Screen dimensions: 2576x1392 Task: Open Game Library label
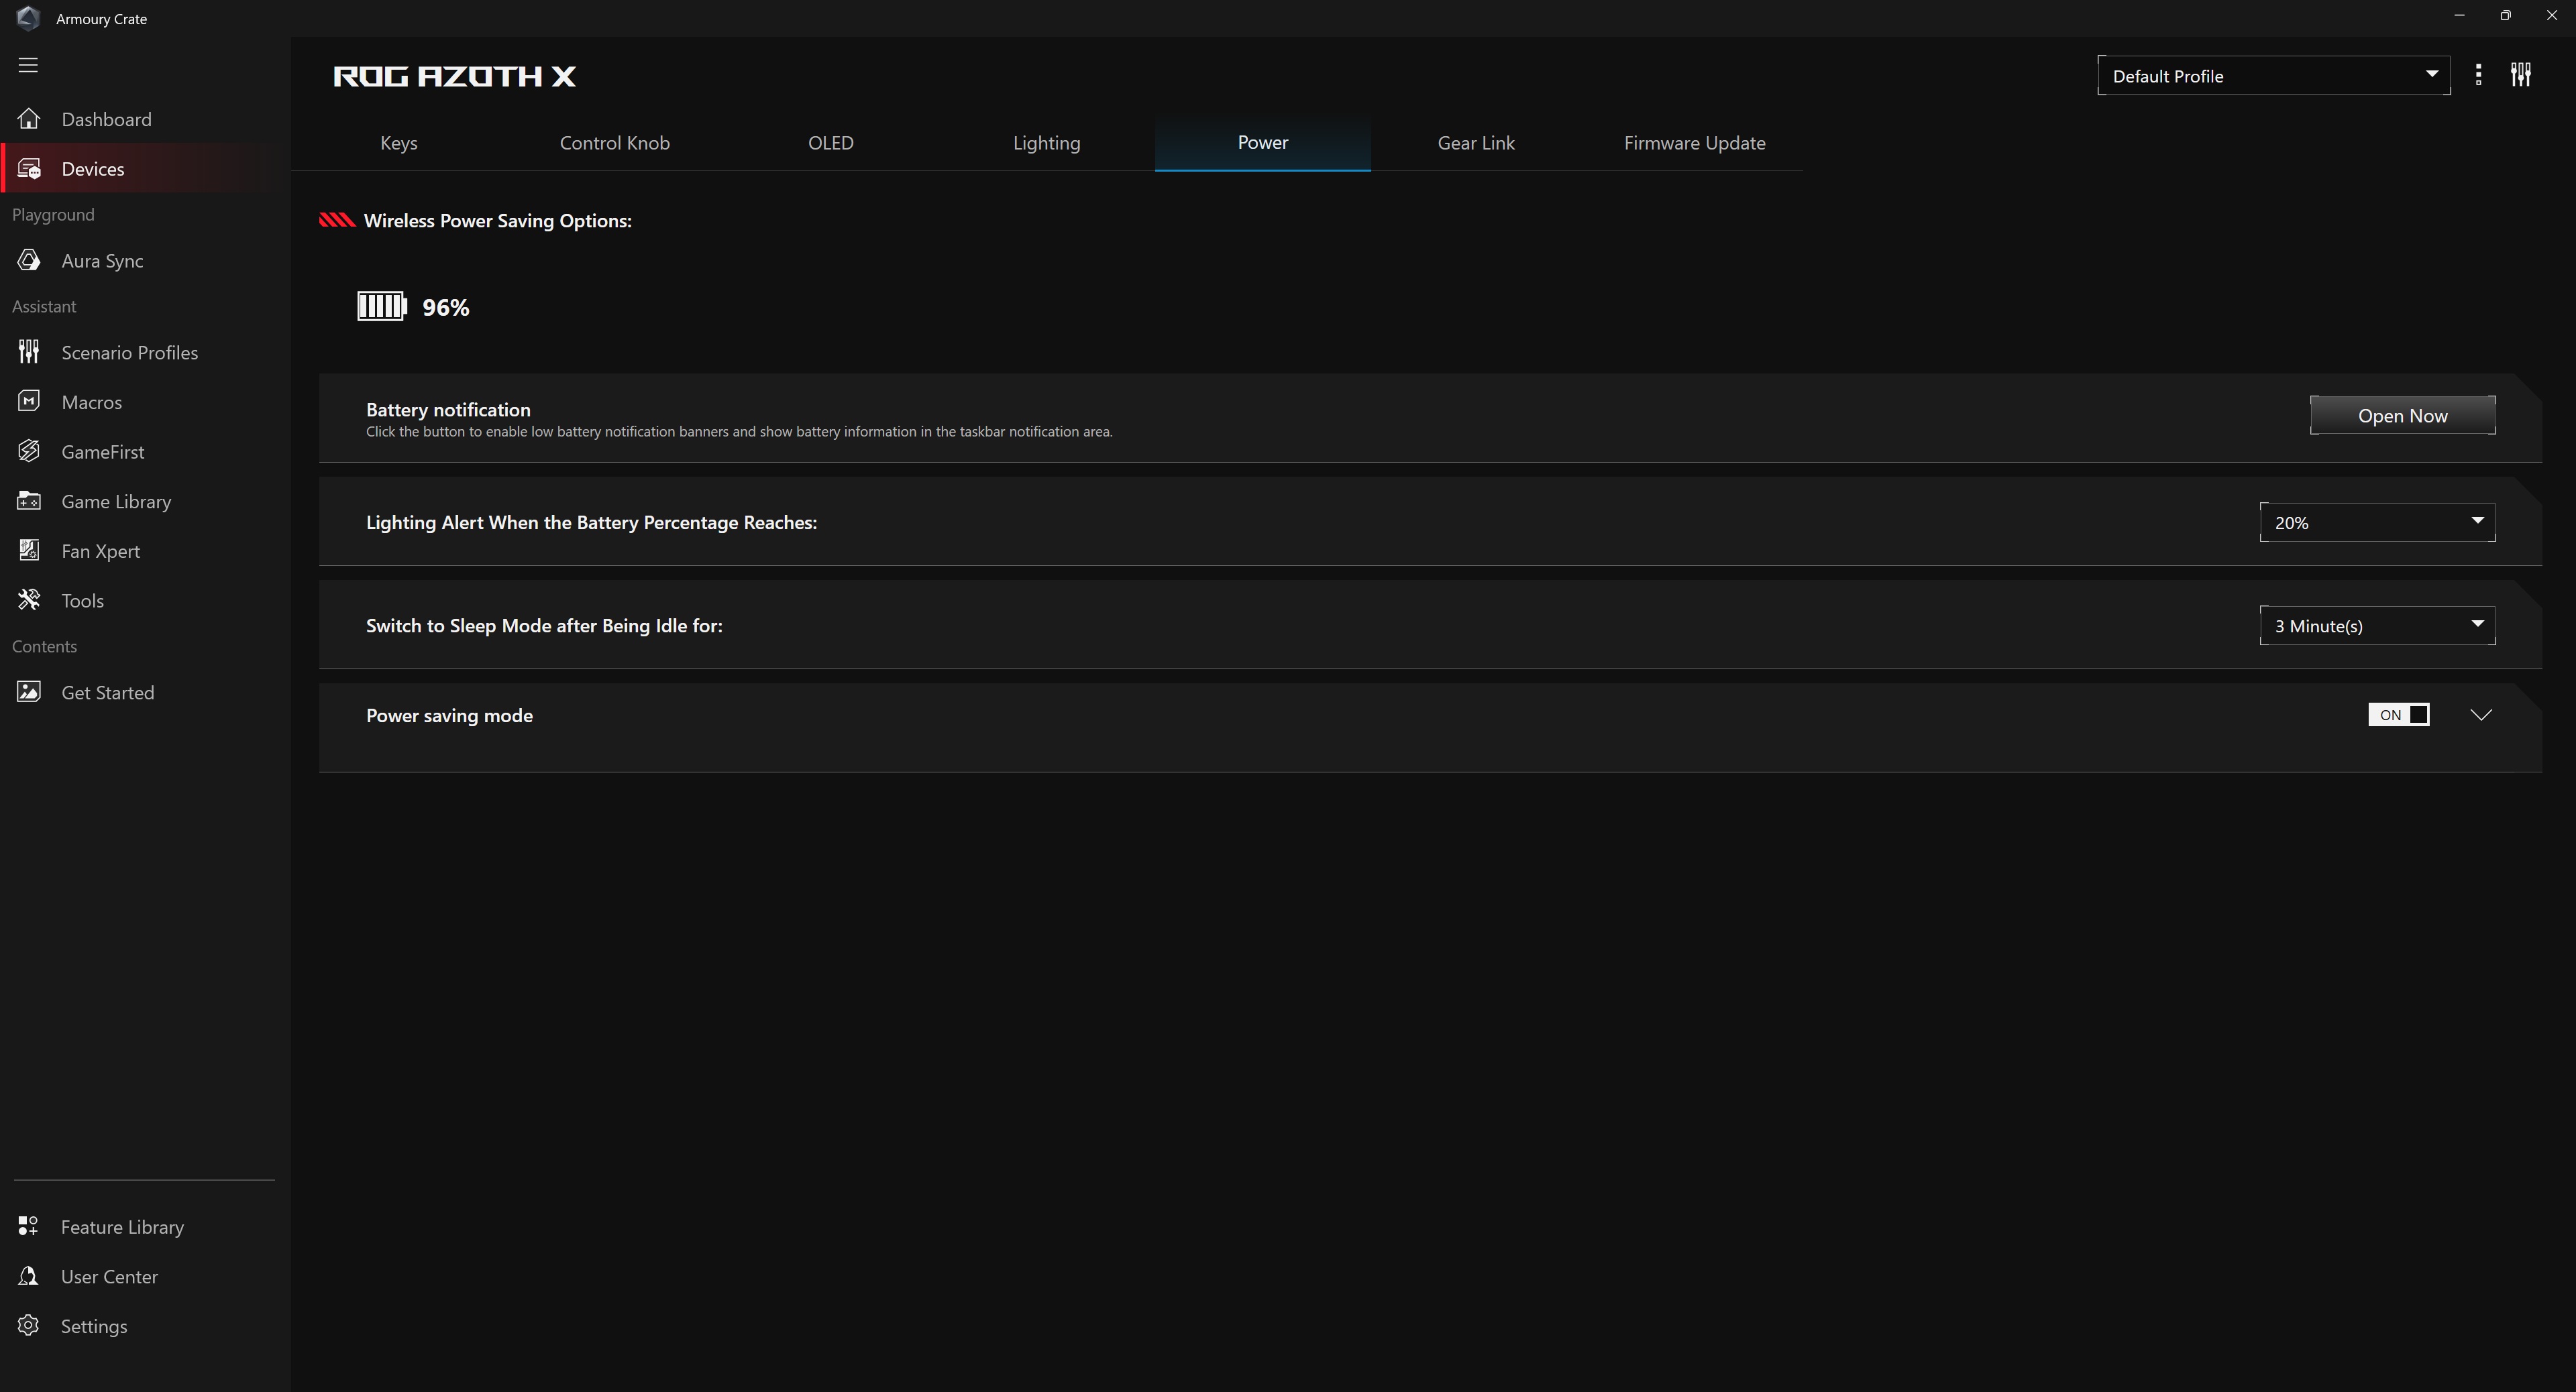coord(116,502)
